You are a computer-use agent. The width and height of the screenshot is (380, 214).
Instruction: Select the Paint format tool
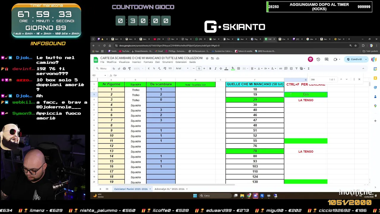[x=129, y=68]
